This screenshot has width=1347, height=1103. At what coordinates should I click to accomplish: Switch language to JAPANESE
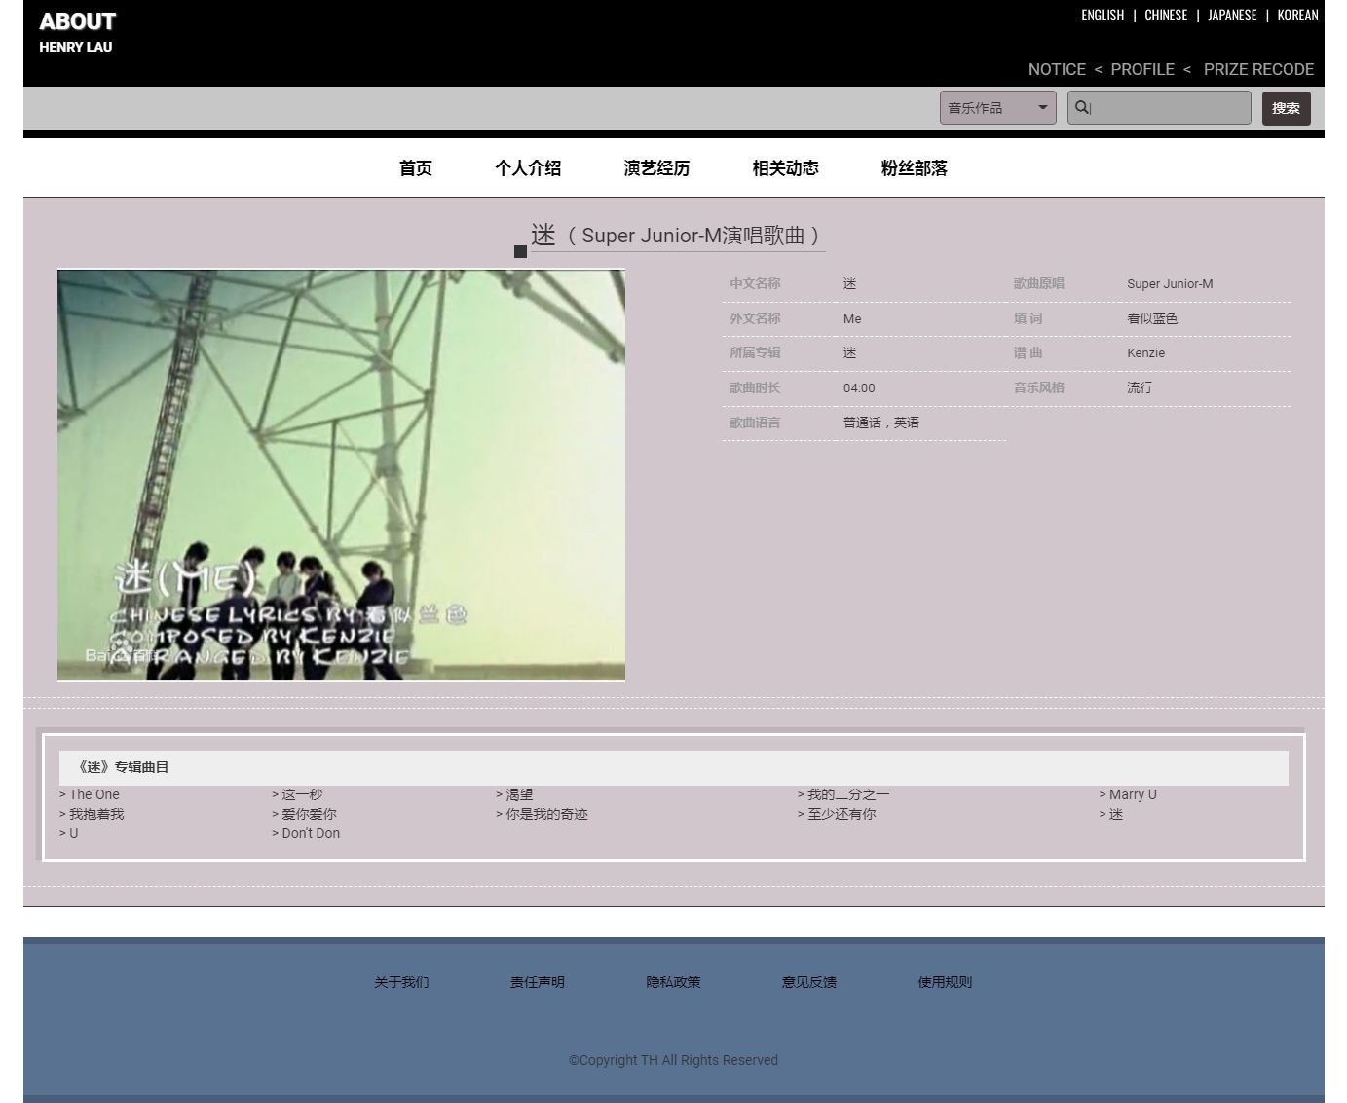pos(1232,16)
